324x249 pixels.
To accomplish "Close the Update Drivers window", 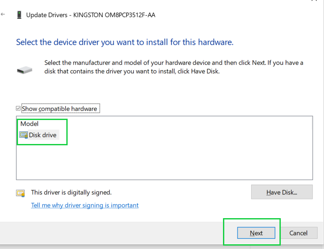I will [315, 0].
